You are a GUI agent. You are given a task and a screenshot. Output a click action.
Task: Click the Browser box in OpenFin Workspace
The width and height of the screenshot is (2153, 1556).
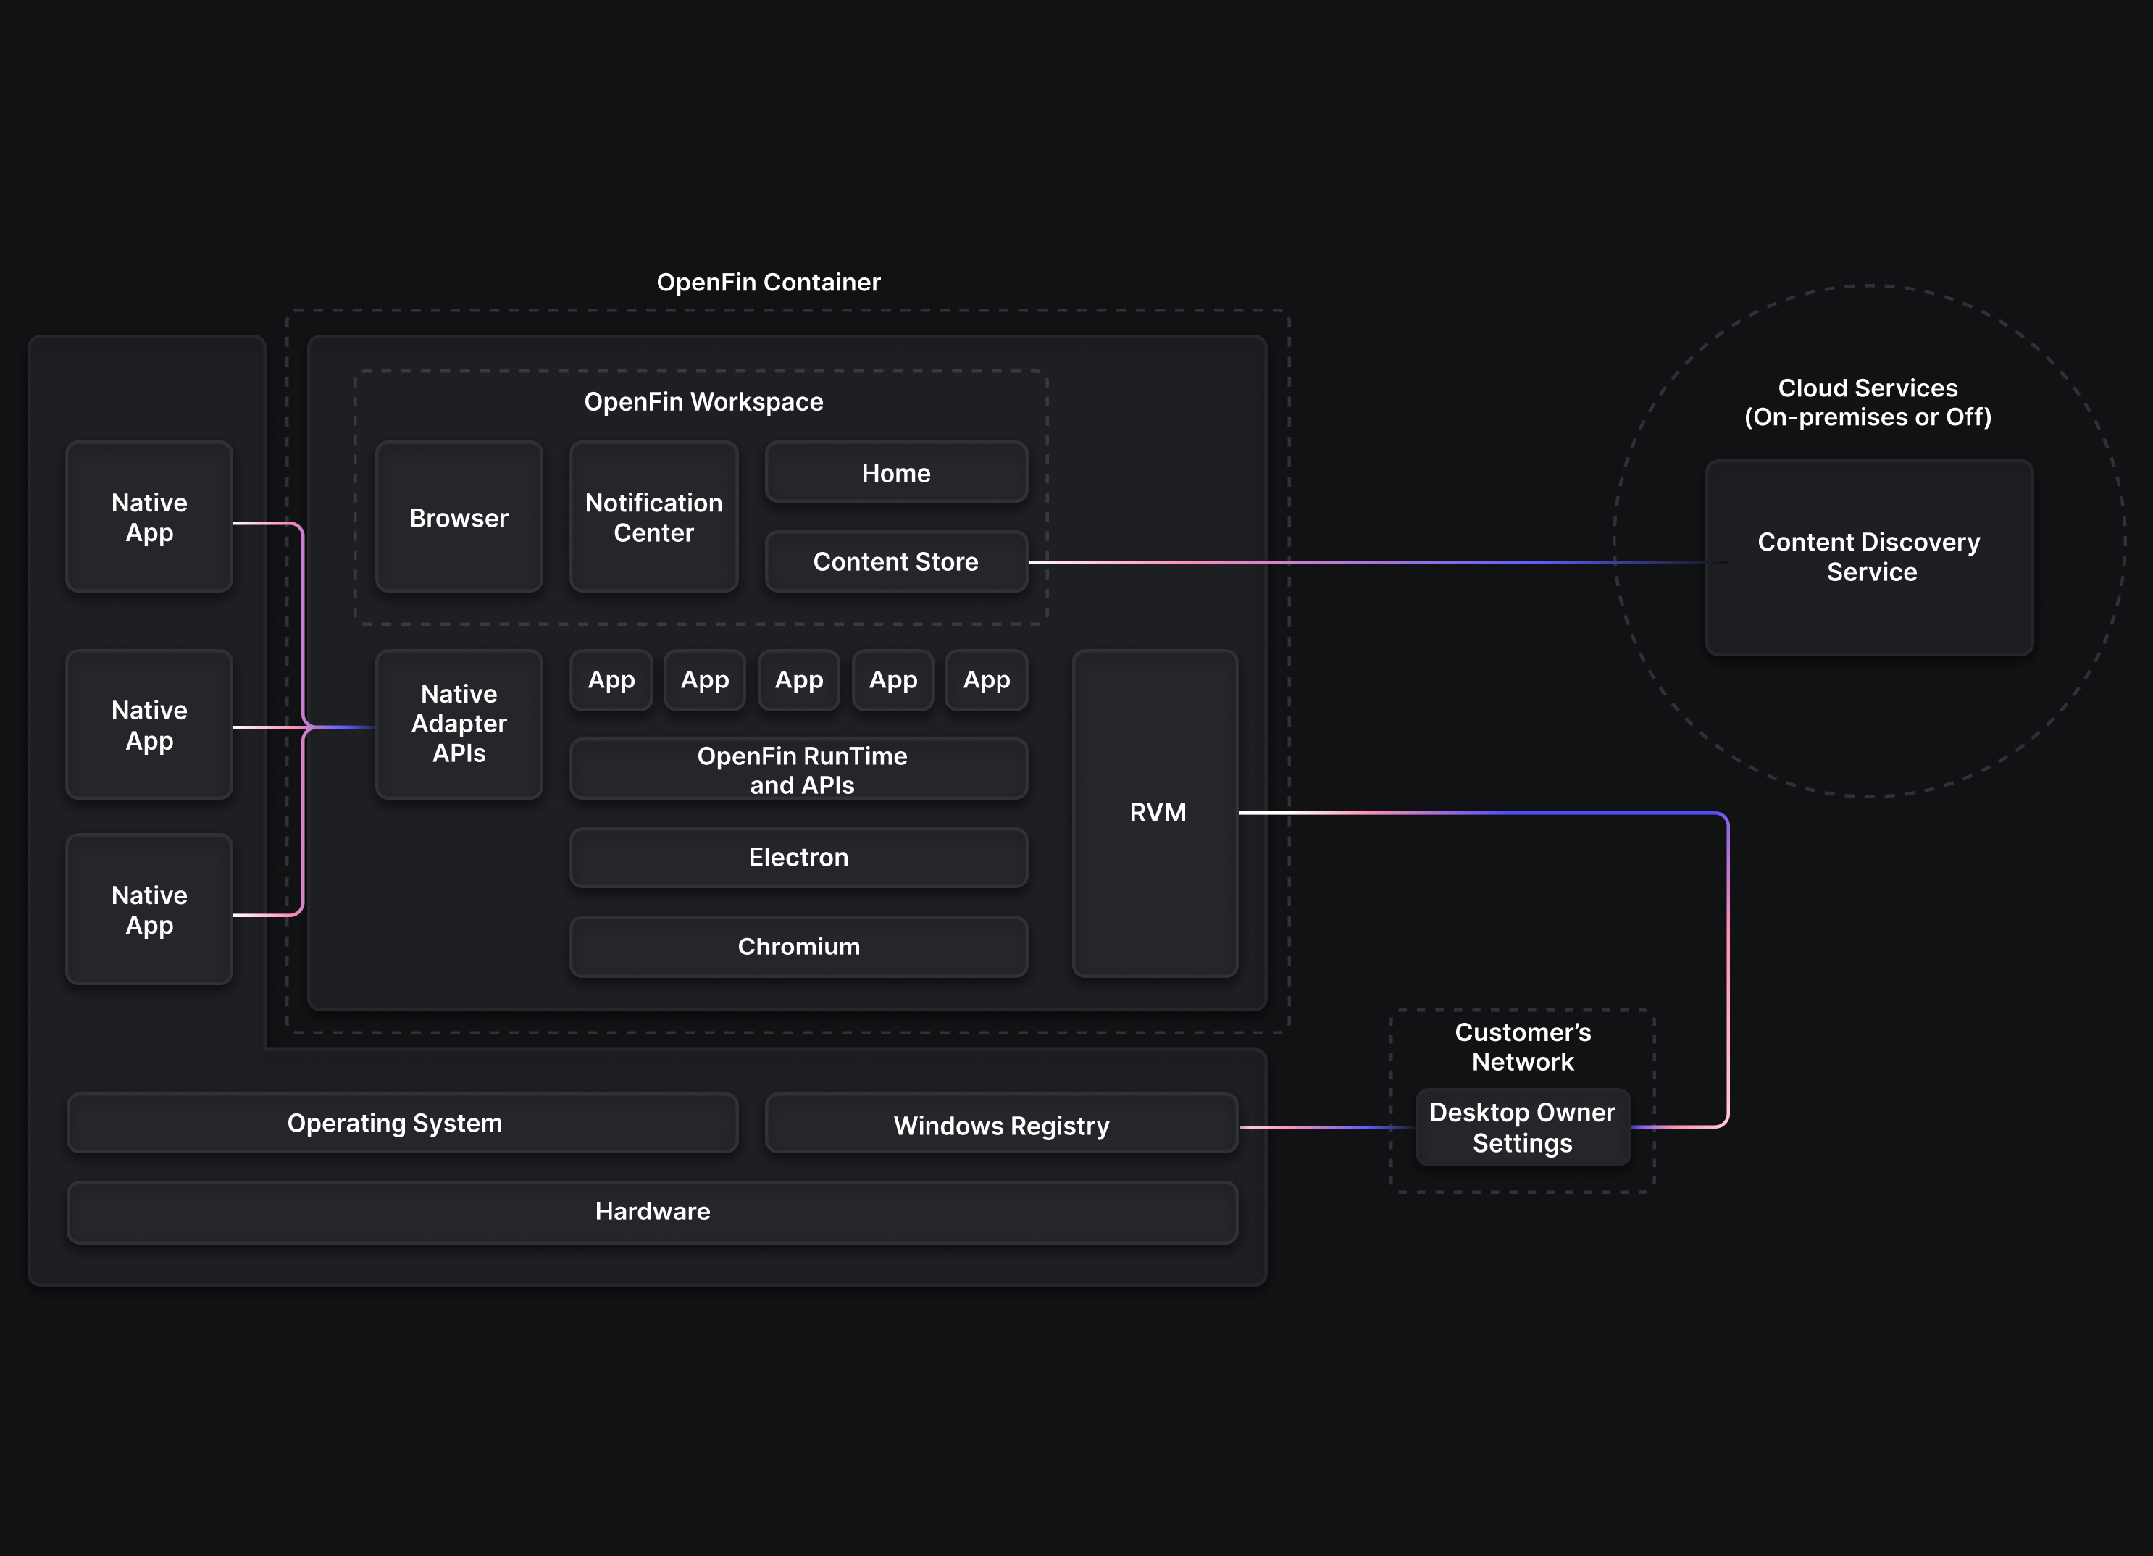tap(459, 517)
